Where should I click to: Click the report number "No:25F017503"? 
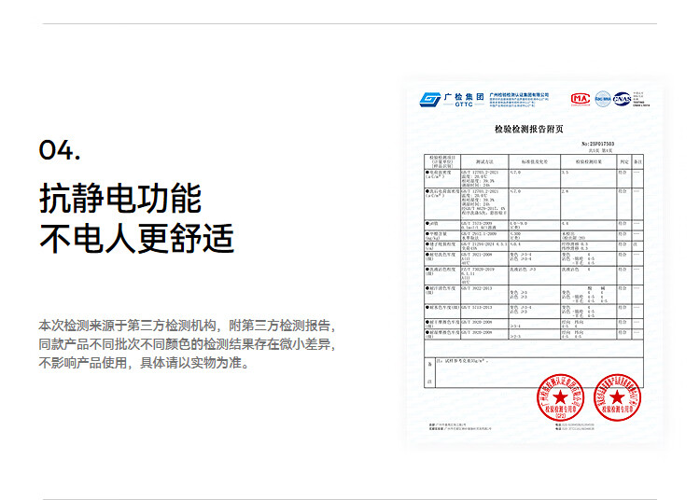pyautogui.click(x=597, y=144)
